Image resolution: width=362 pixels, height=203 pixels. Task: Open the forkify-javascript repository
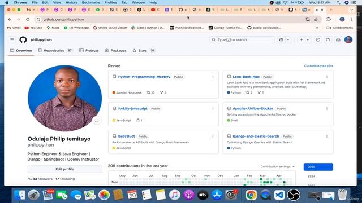click(133, 108)
